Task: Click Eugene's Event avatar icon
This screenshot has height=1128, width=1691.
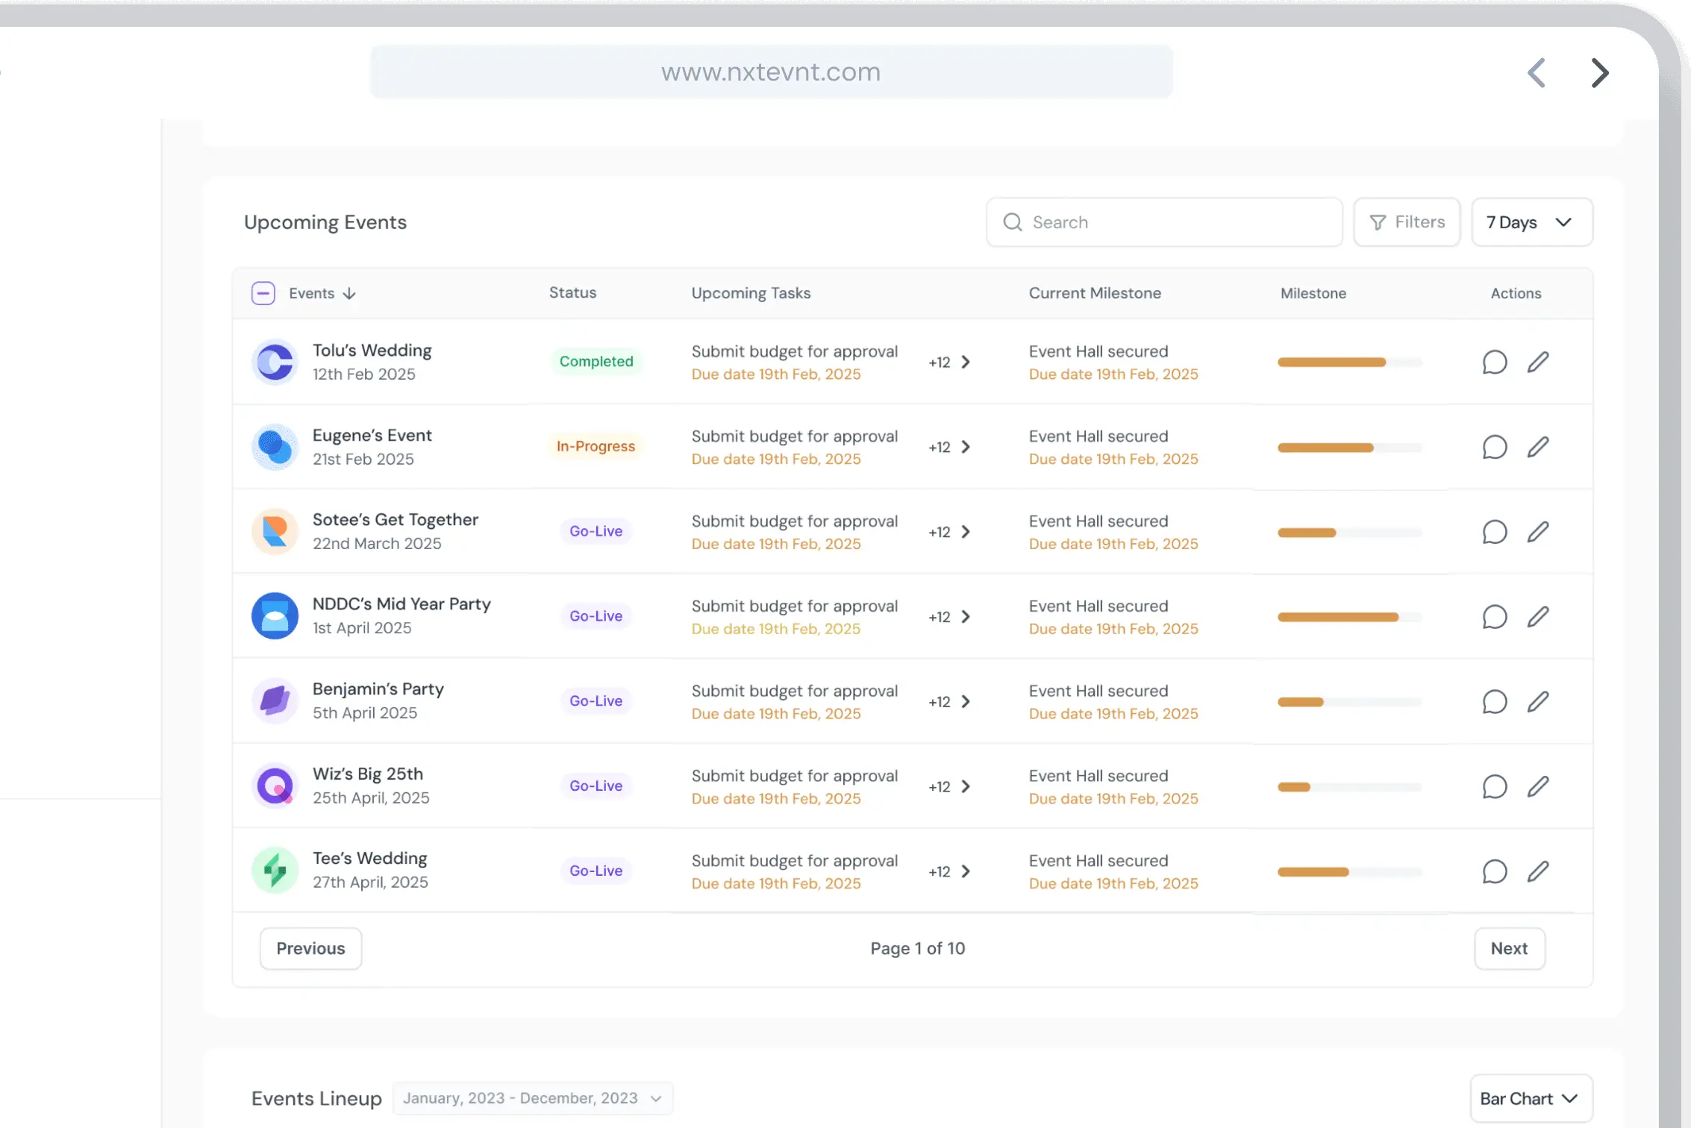Action: [275, 447]
